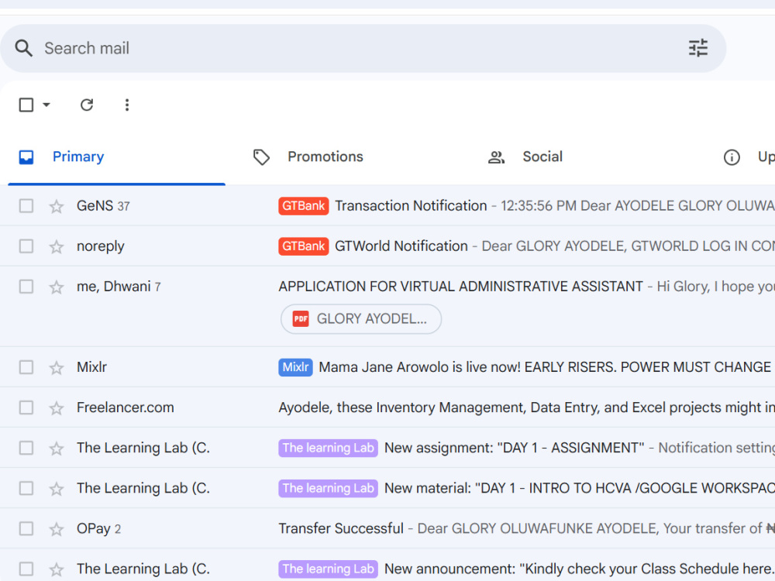Refresh the inbox
The width and height of the screenshot is (775, 581).
coord(87,105)
